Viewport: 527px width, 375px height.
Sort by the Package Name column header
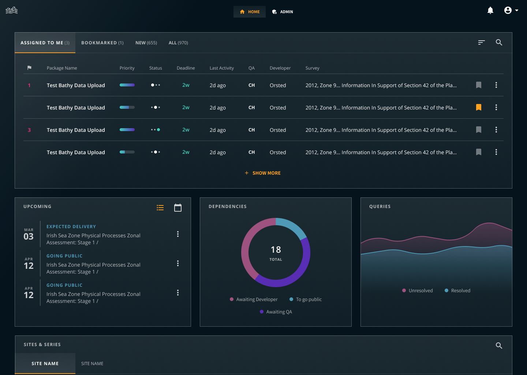pyautogui.click(x=62, y=68)
